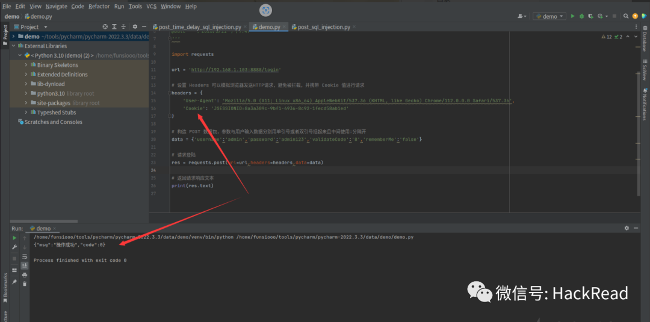Select Scratches and Consoles item

50,122
